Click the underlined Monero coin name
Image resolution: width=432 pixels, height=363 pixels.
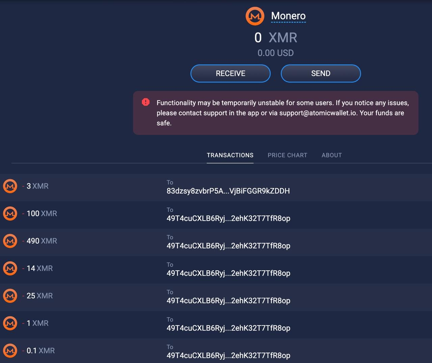pyautogui.click(x=289, y=16)
